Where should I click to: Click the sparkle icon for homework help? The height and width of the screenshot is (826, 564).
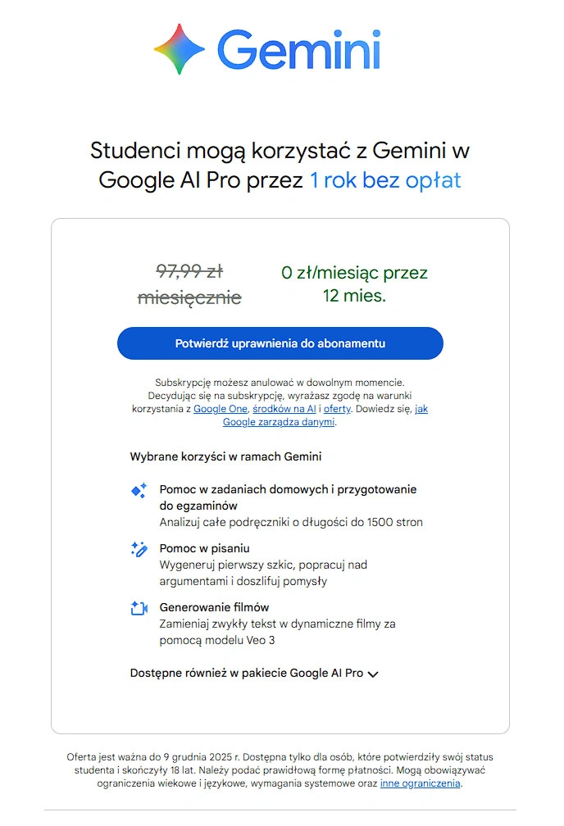139,491
